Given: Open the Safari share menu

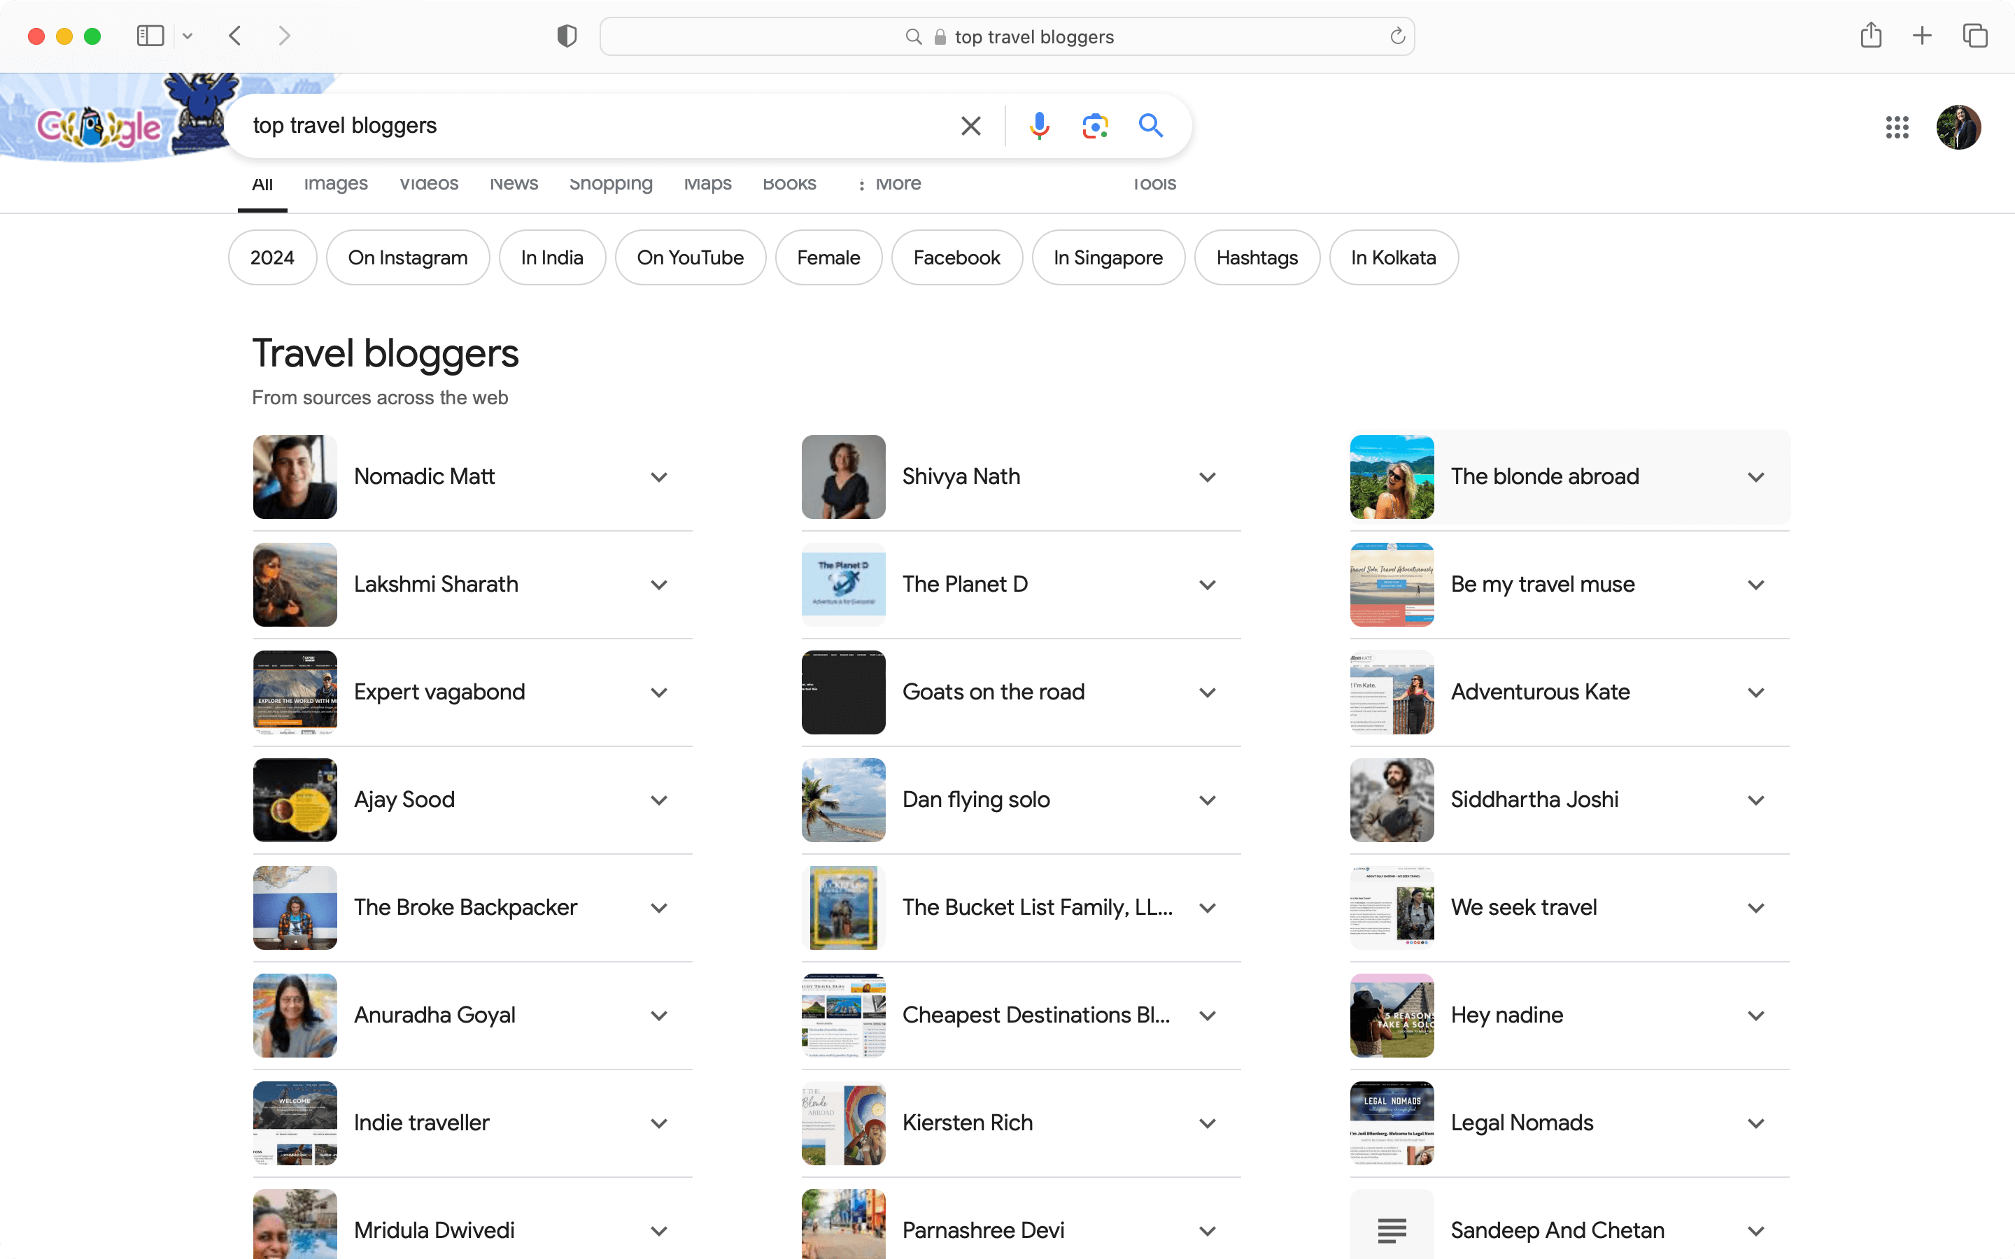Looking at the screenshot, I should coord(1871,35).
